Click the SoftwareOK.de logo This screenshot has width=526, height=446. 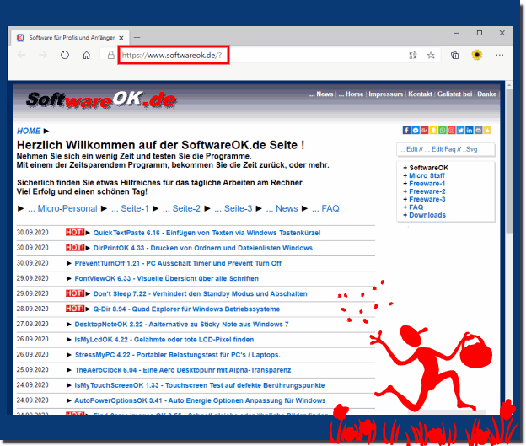point(101,100)
